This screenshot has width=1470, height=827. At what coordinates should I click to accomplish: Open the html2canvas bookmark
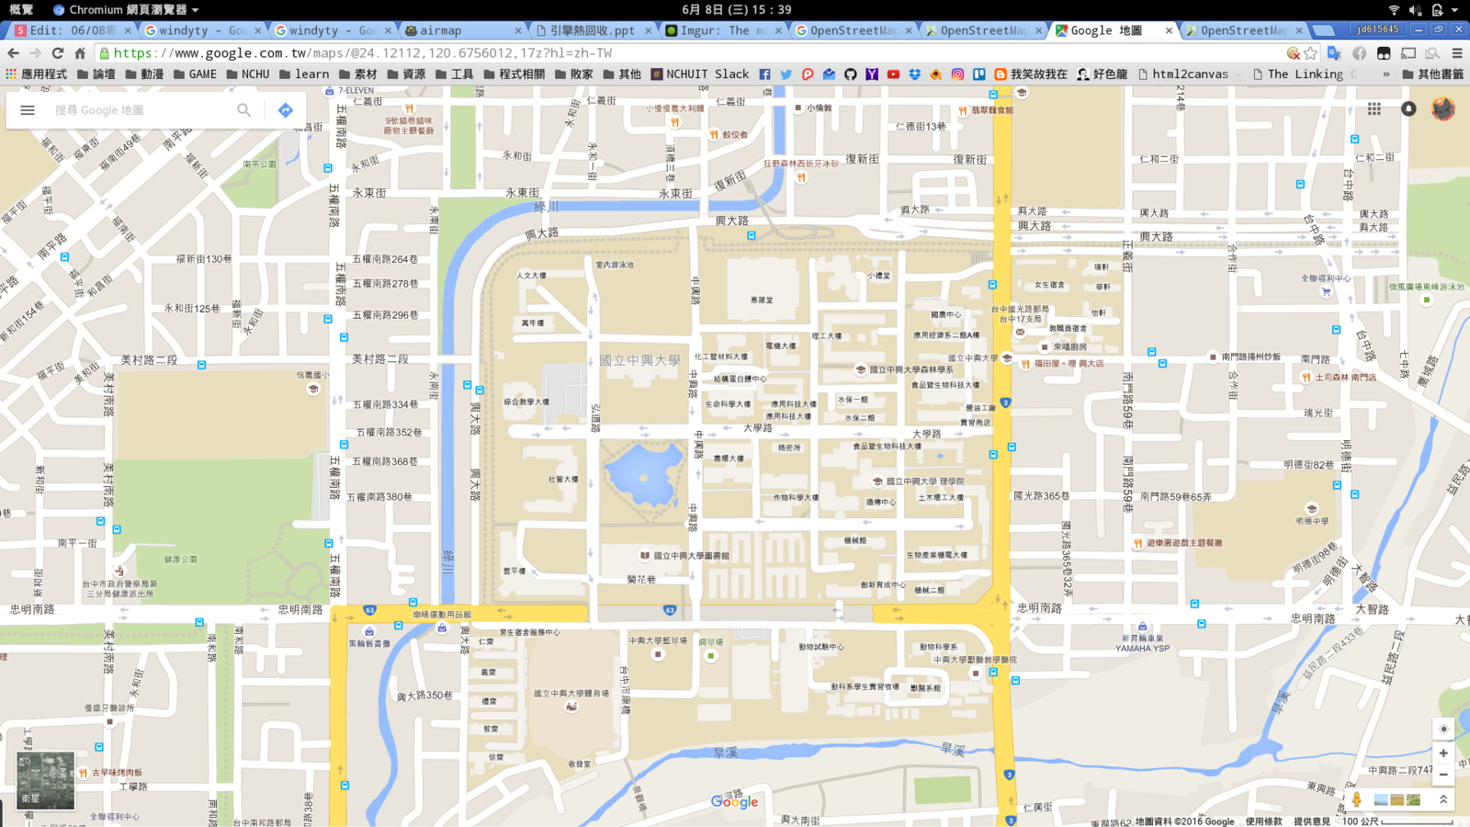1183,74
